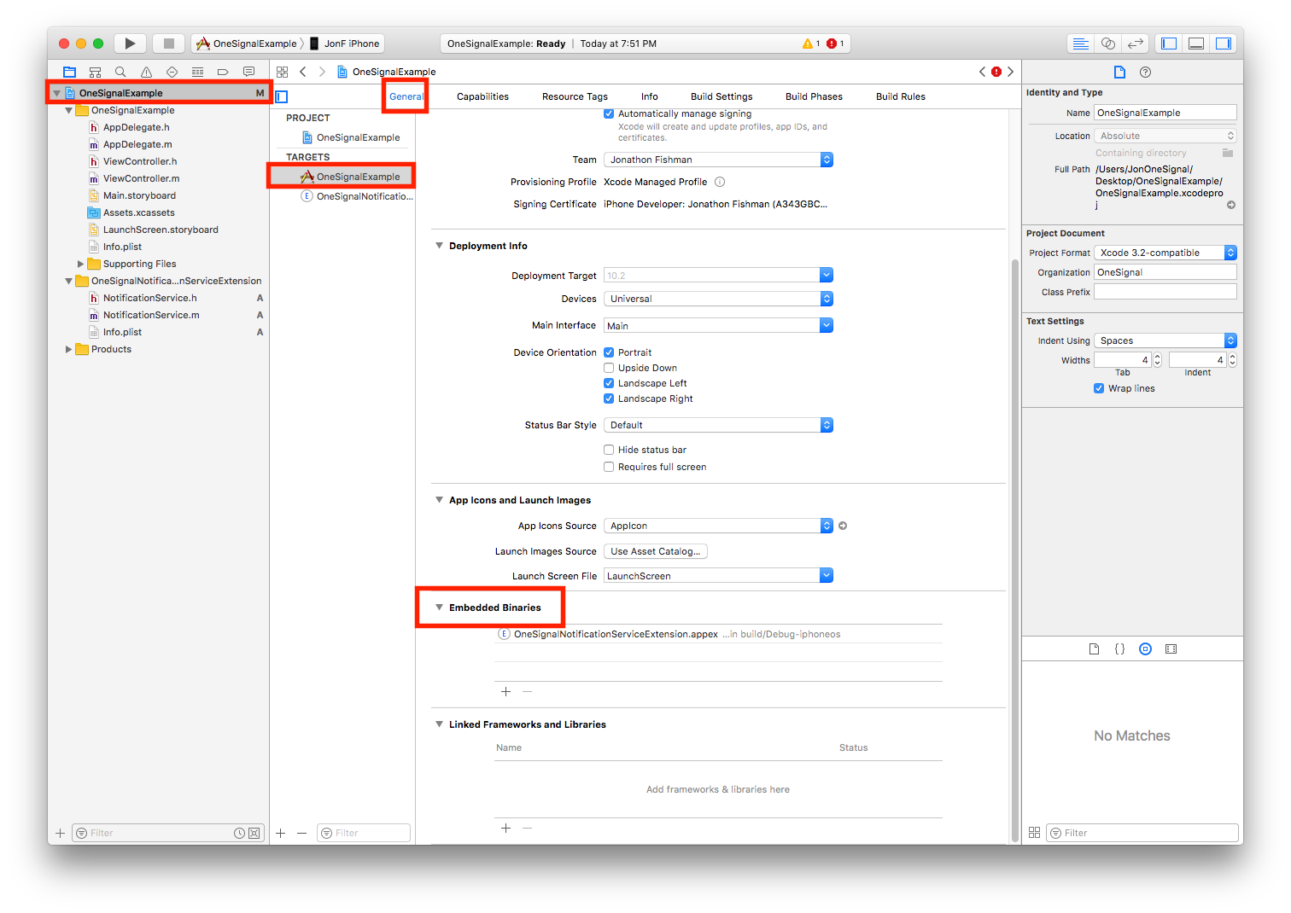Open the Find navigator magnifier
This screenshot has height=913, width=1291.
(x=120, y=72)
